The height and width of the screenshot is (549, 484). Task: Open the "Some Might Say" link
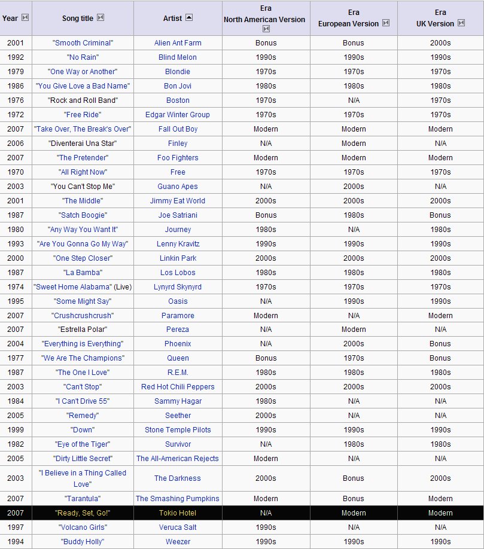(x=83, y=301)
